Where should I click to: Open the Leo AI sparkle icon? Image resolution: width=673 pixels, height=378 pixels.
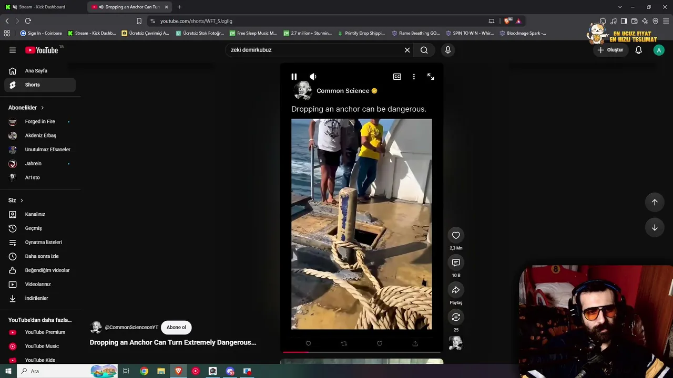click(645, 21)
